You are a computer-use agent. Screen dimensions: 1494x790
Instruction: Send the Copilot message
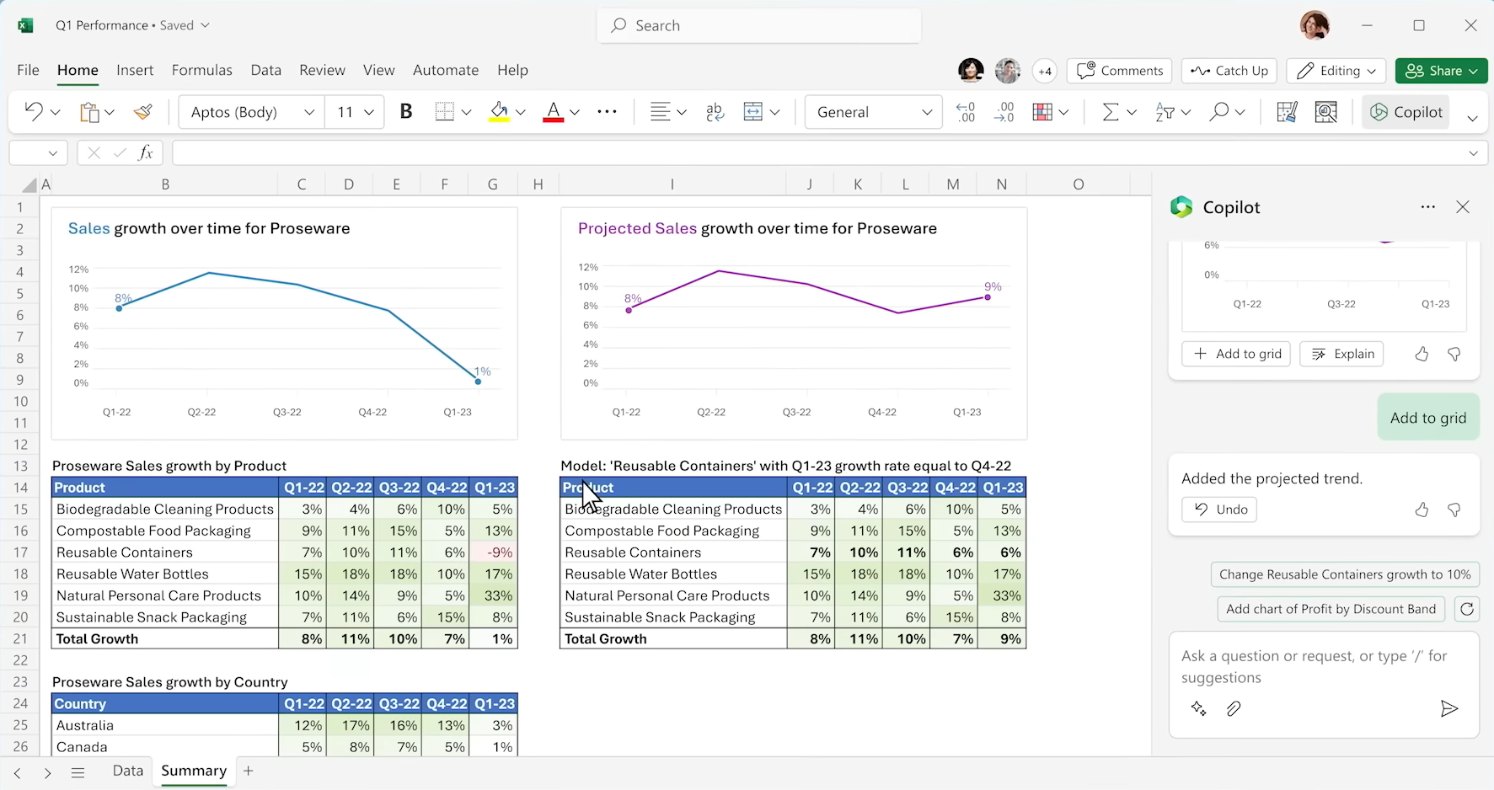click(1448, 708)
